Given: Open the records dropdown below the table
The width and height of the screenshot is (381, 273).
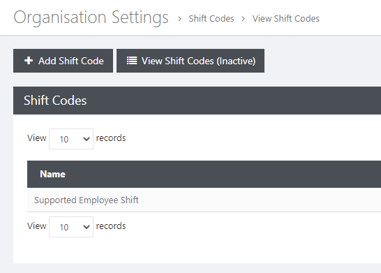Looking at the screenshot, I should pos(71,227).
